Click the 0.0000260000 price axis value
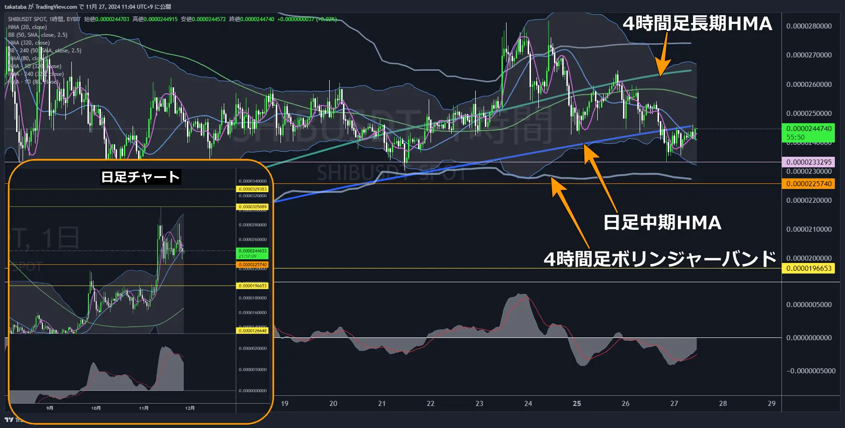Viewport: 845px width, 428px height. click(x=809, y=85)
